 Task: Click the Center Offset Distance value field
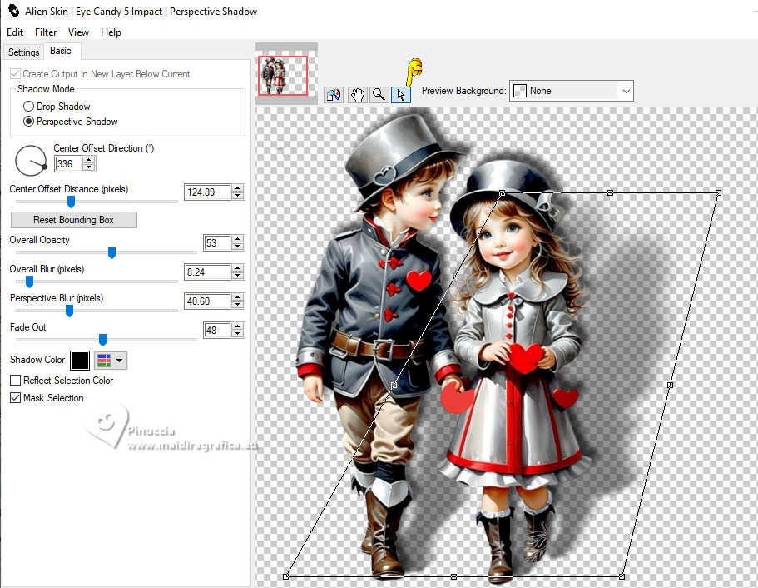click(x=208, y=192)
